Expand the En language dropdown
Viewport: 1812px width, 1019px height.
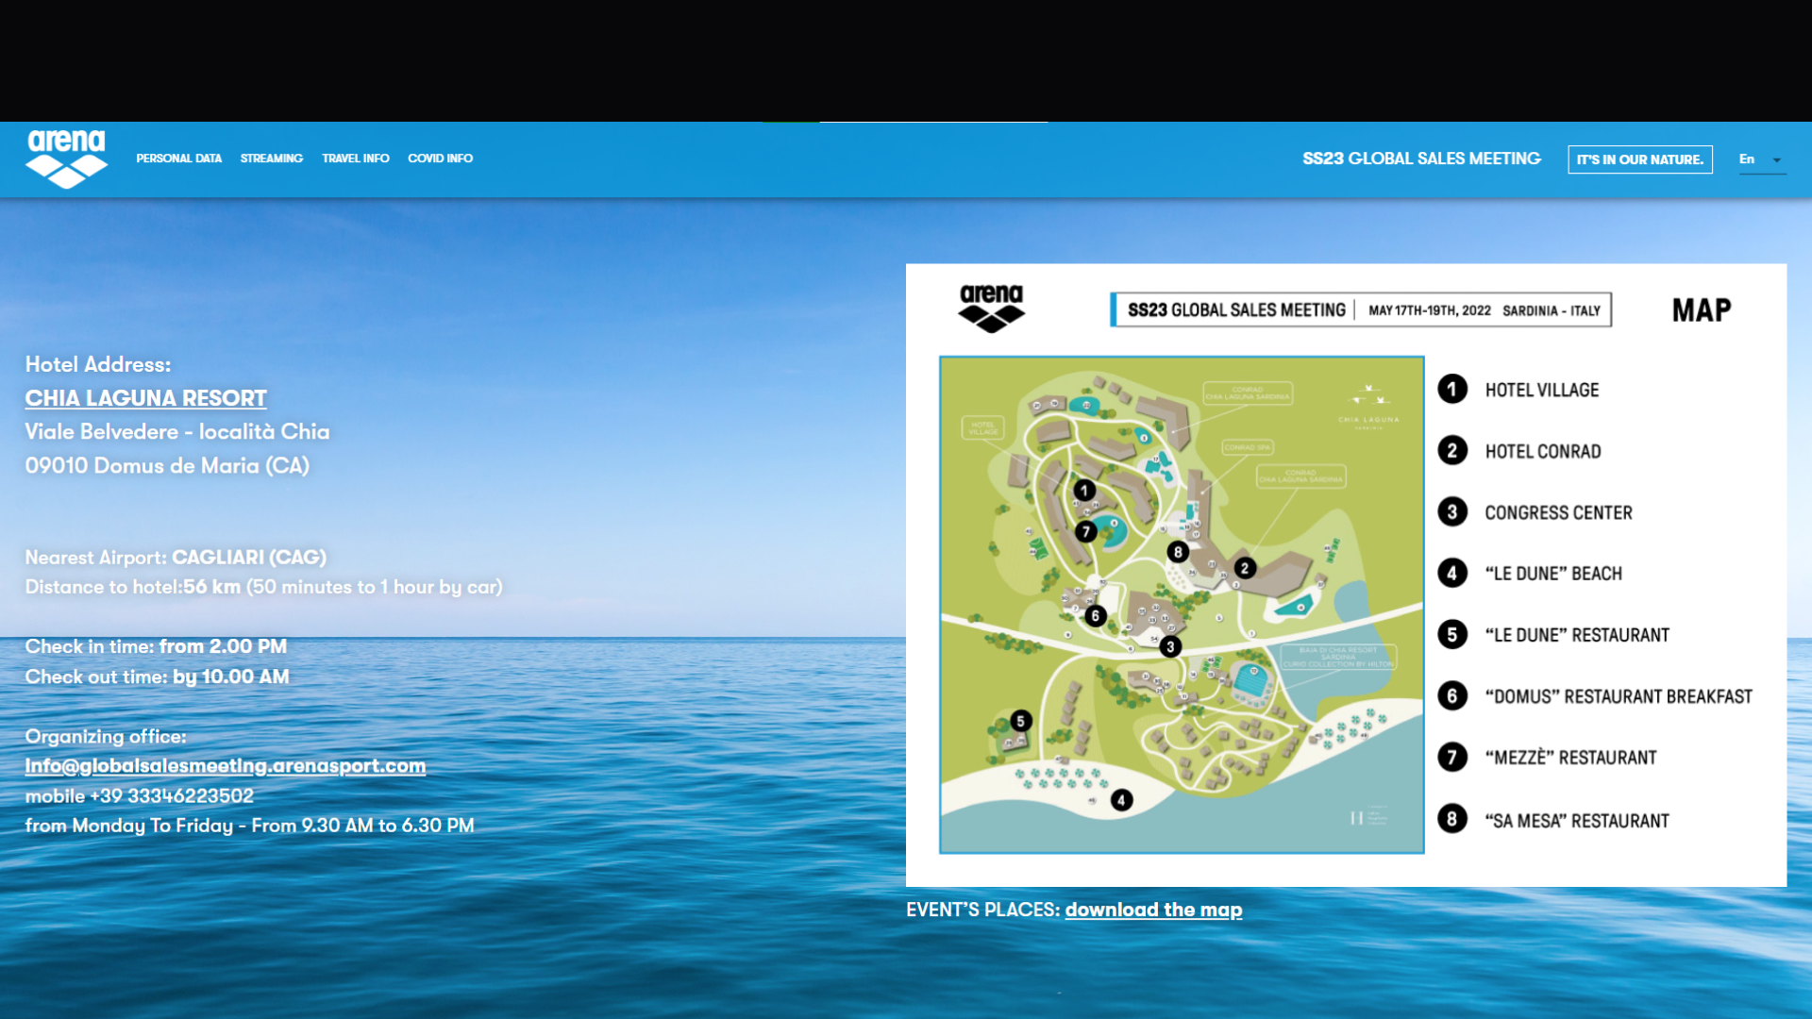[1761, 159]
